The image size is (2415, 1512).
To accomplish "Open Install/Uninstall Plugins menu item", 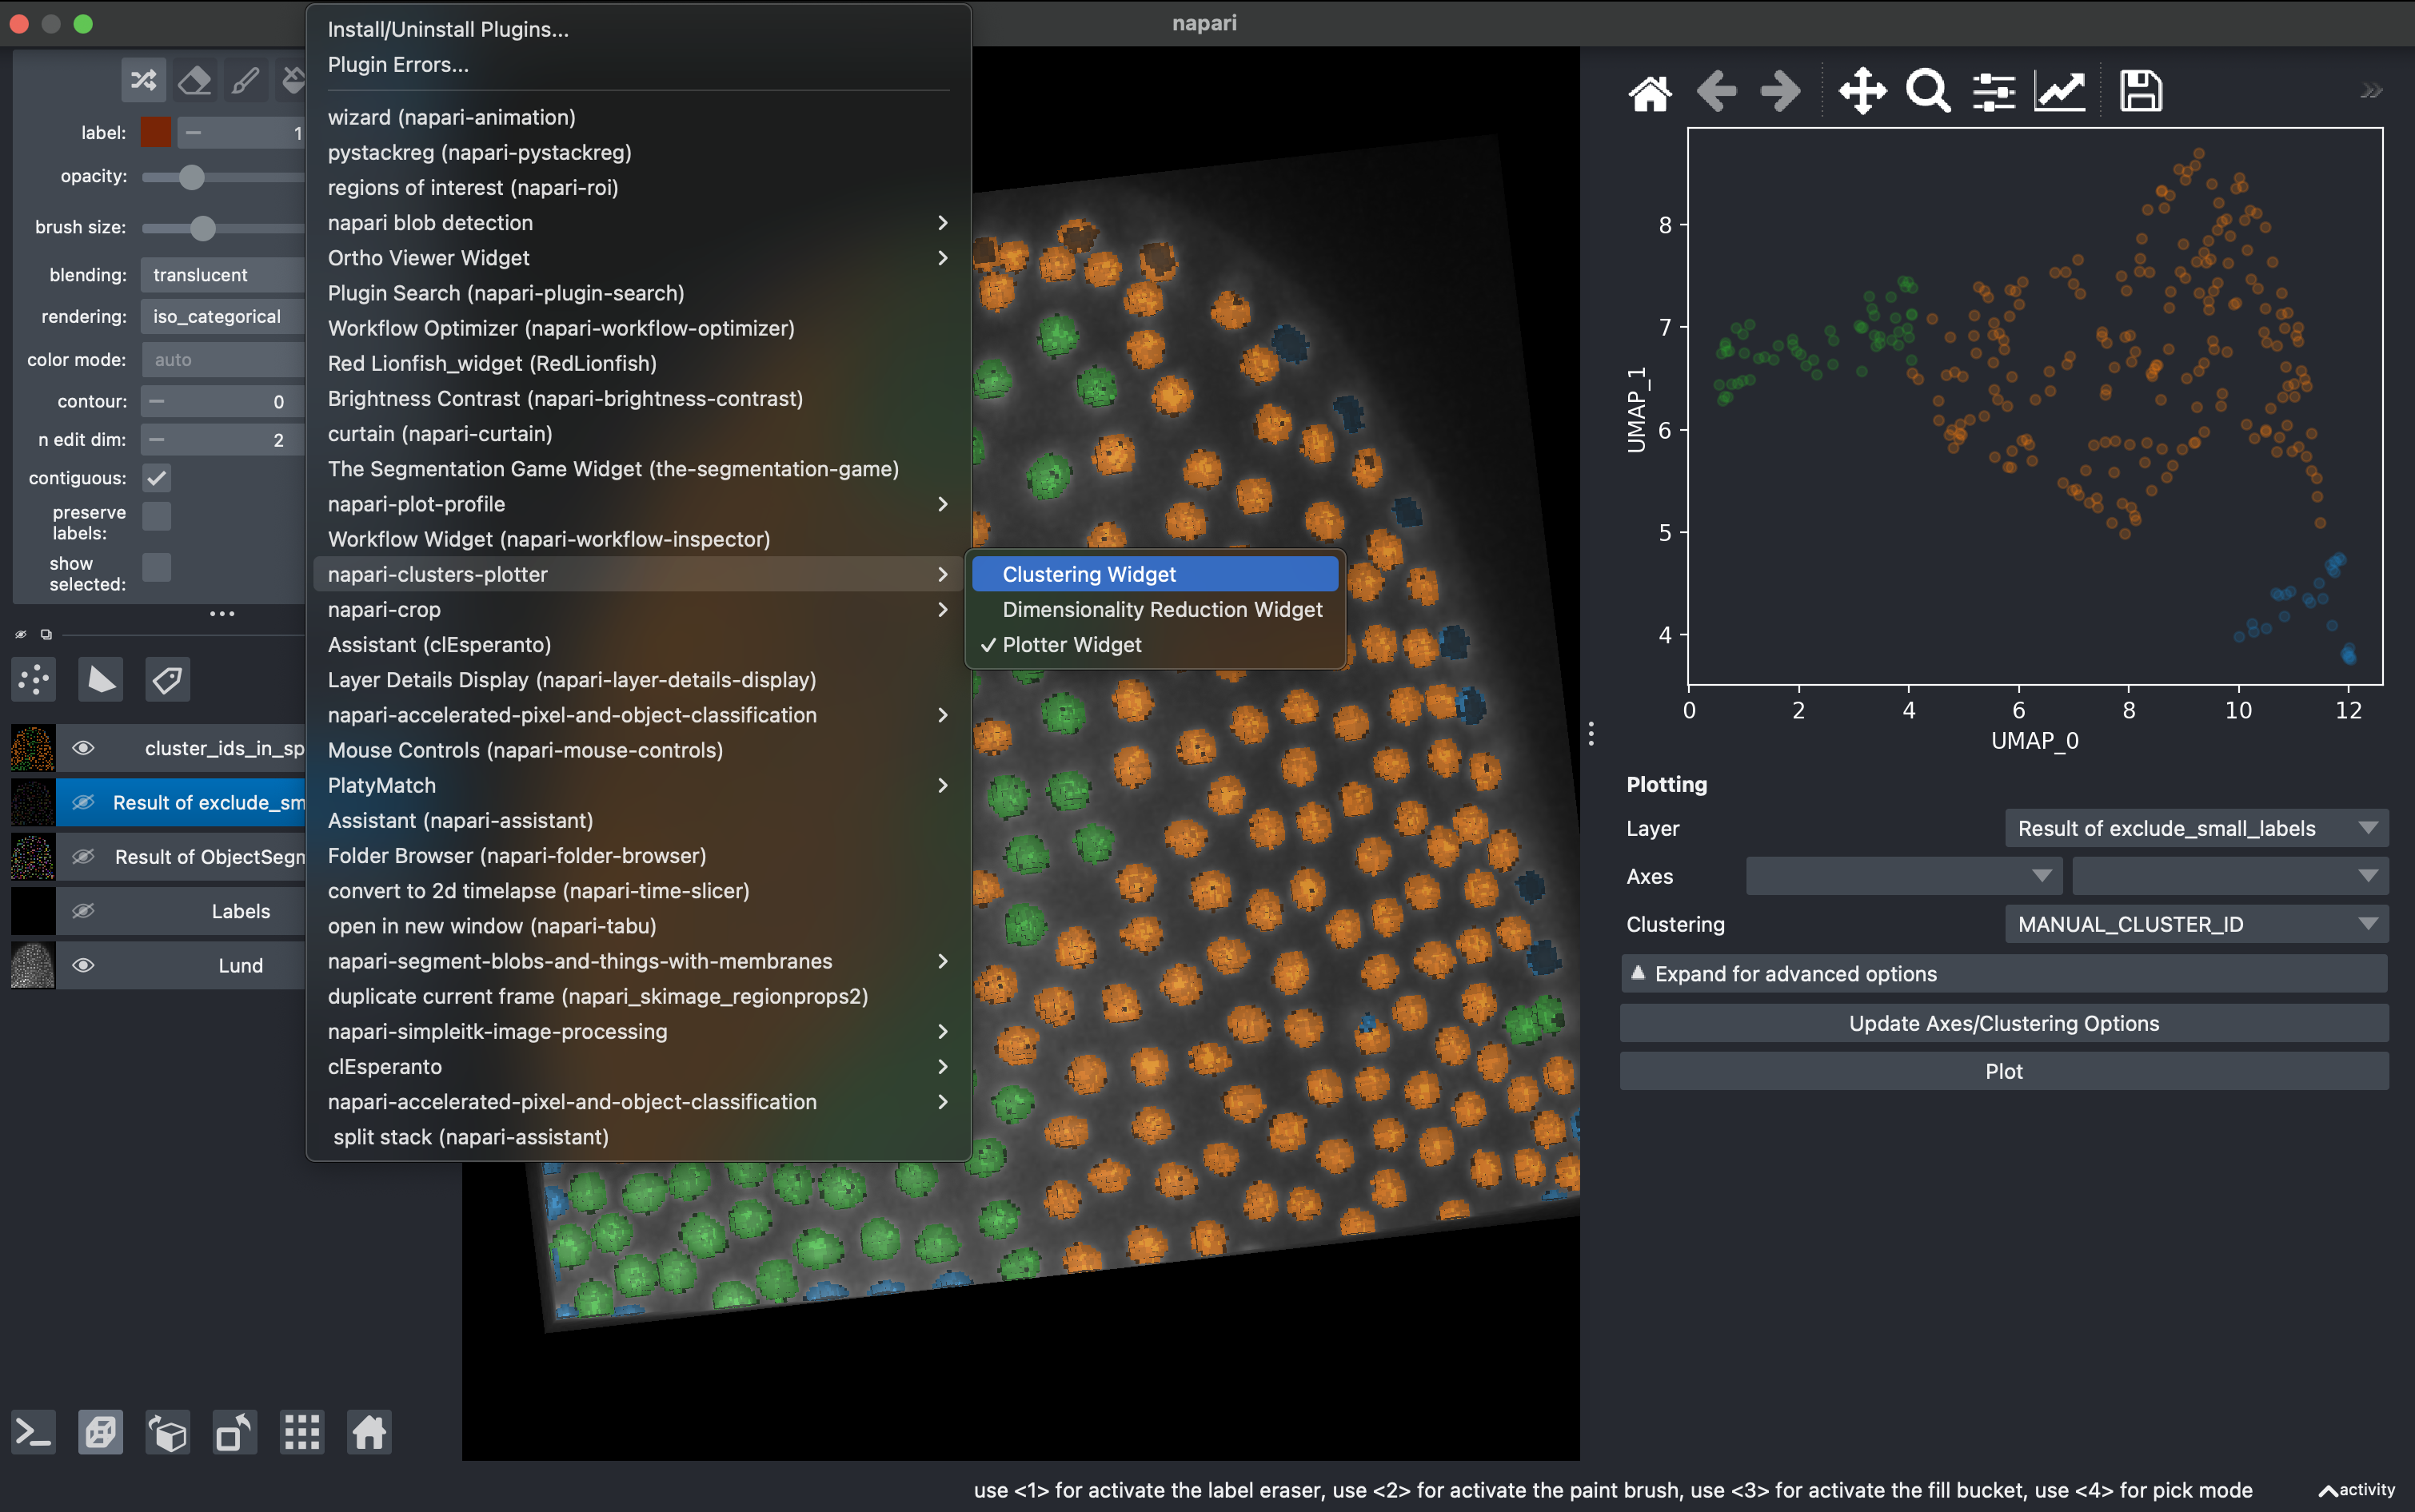I will 447,29.
